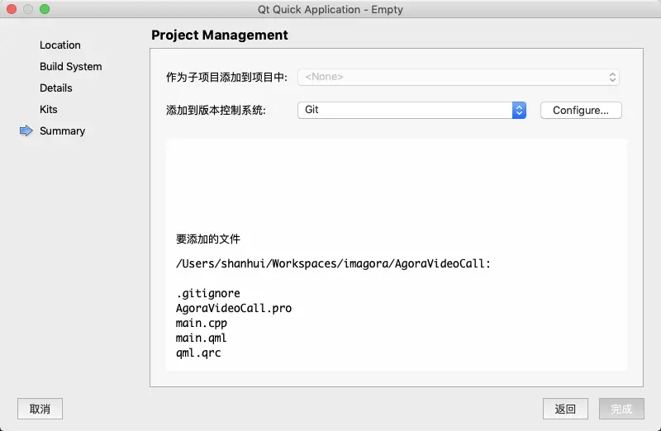The image size is (661, 431).
Task: Click the blue stepper arrows on Git dropdown
Action: pyautogui.click(x=519, y=111)
